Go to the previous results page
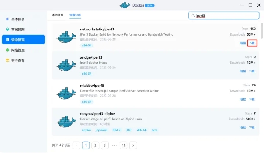Screen dimensions: 264x153 [x=76, y=145]
